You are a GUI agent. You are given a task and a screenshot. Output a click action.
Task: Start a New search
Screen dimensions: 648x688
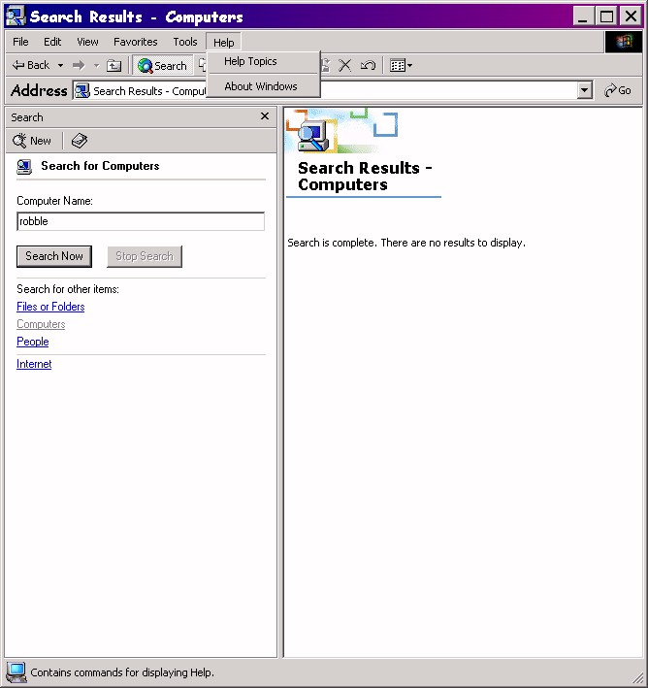pyautogui.click(x=32, y=141)
